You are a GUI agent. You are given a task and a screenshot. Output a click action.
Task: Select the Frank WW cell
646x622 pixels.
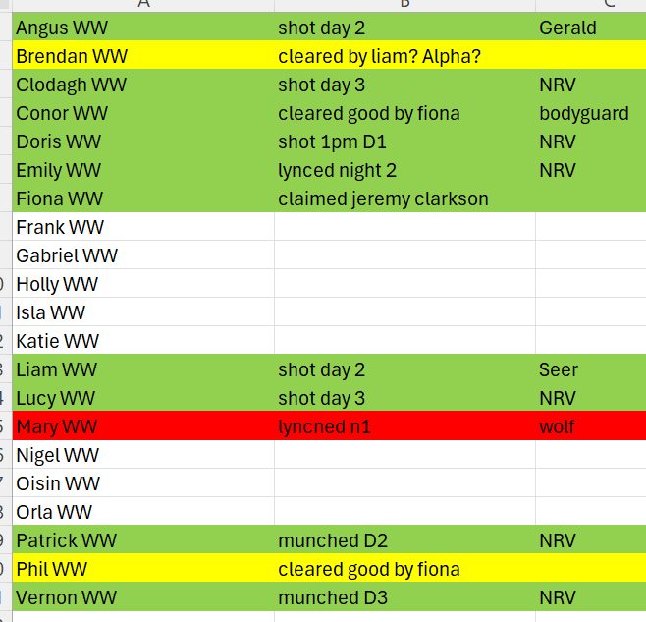tap(143, 227)
